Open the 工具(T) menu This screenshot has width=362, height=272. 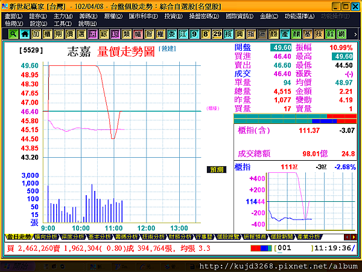[x=63, y=24]
